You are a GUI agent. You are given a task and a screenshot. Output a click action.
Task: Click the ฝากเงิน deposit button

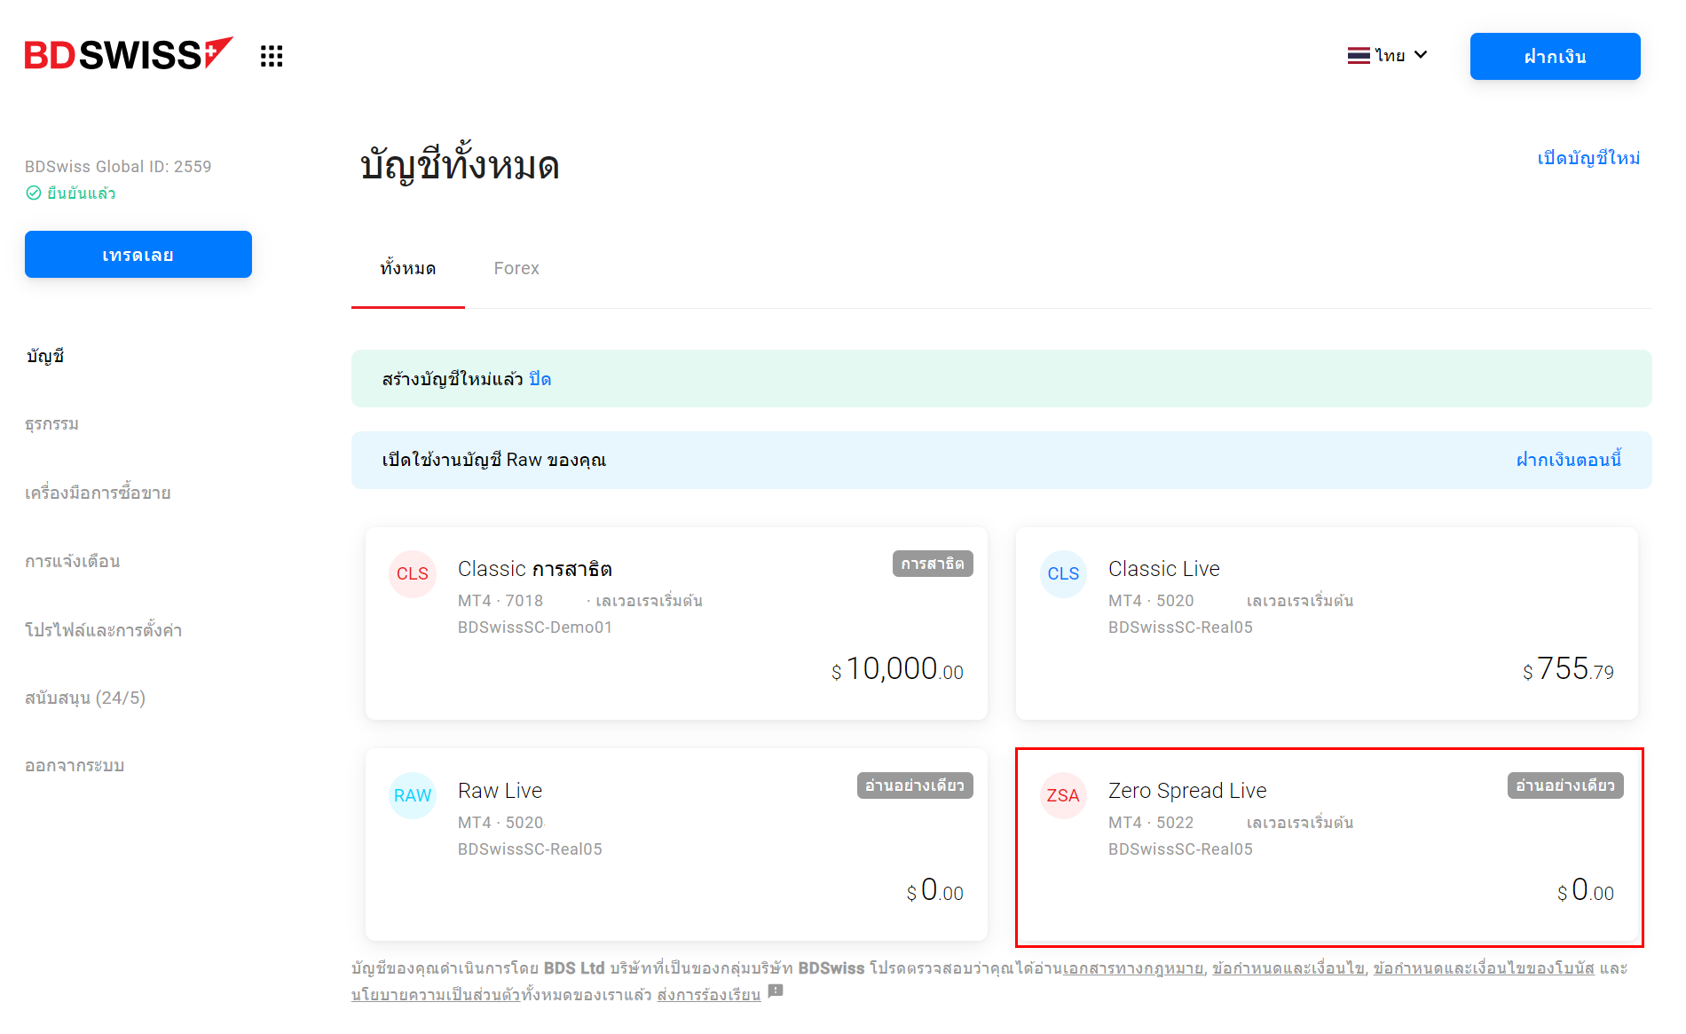pyautogui.click(x=1555, y=56)
